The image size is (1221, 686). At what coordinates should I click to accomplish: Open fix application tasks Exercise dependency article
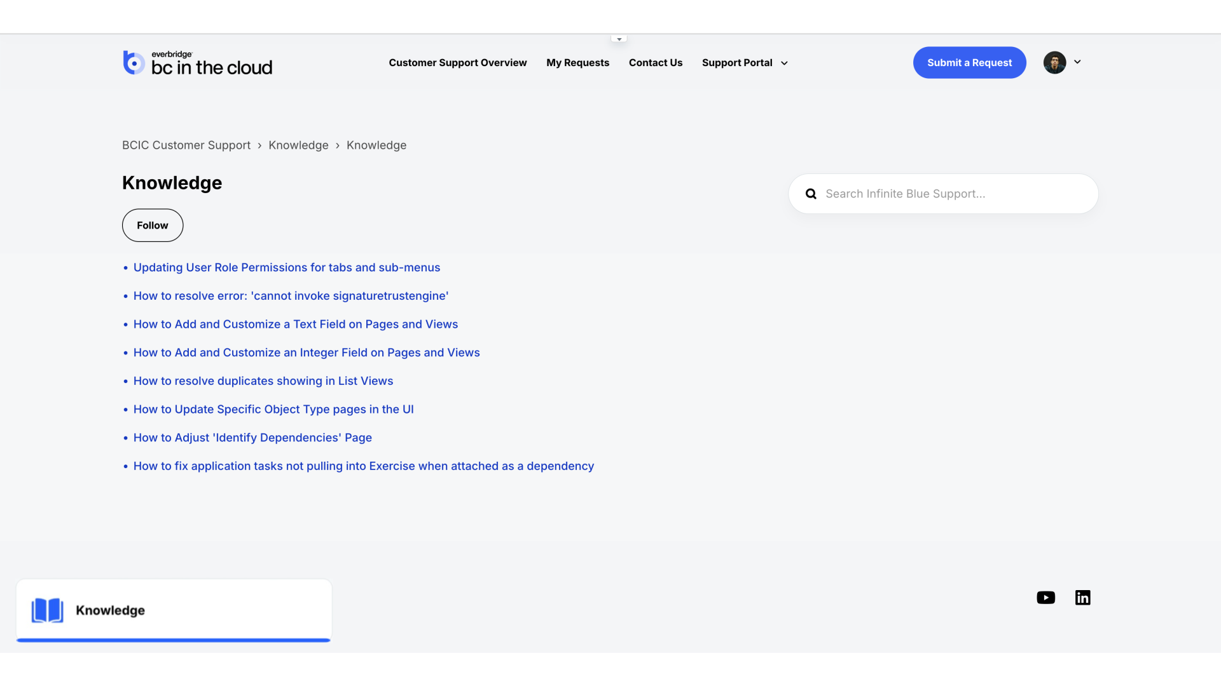pos(364,466)
